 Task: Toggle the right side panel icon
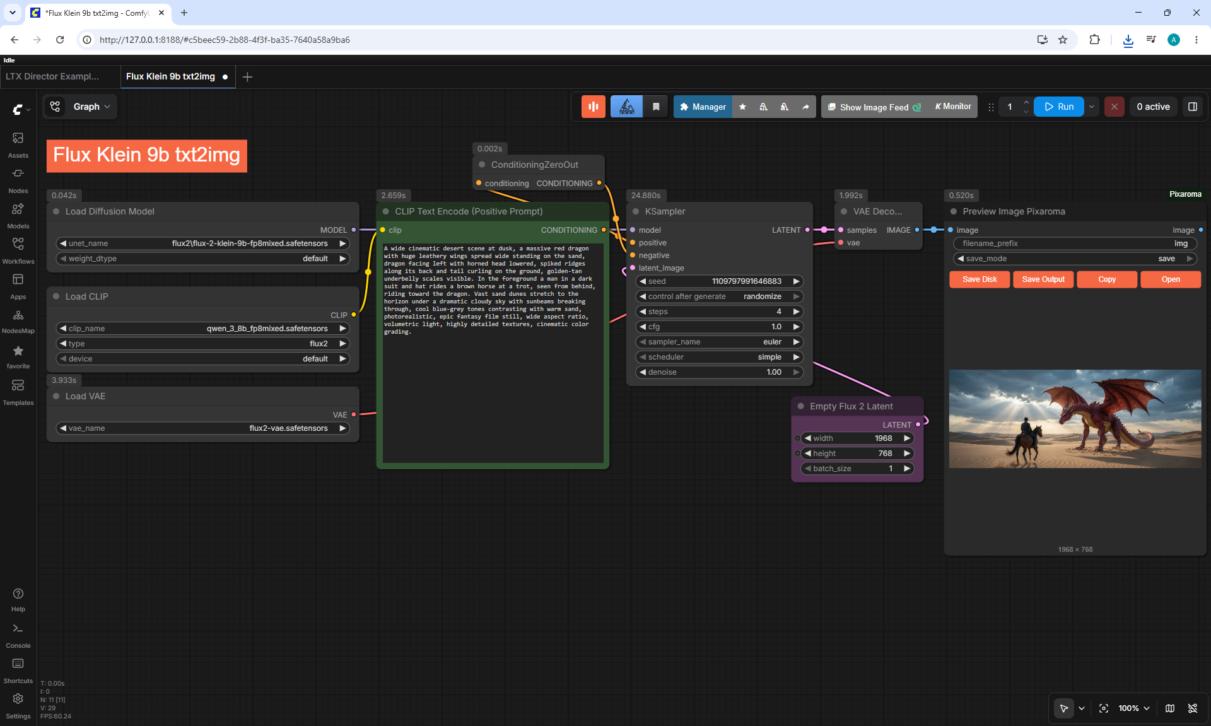(x=1192, y=107)
